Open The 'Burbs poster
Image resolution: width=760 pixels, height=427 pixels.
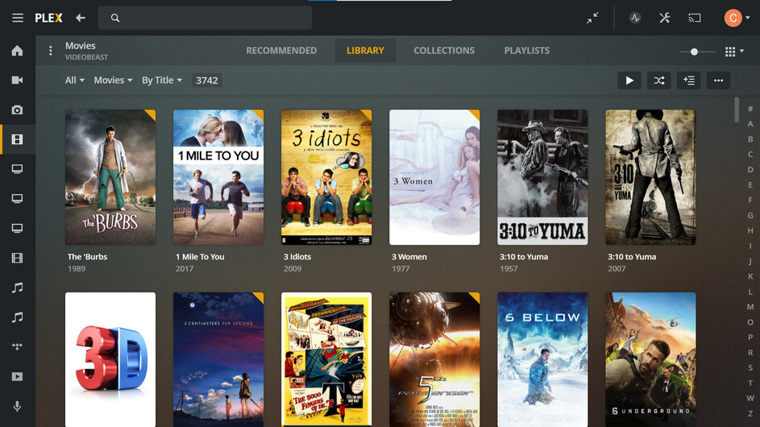pyautogui.click(x=110, y=177)
